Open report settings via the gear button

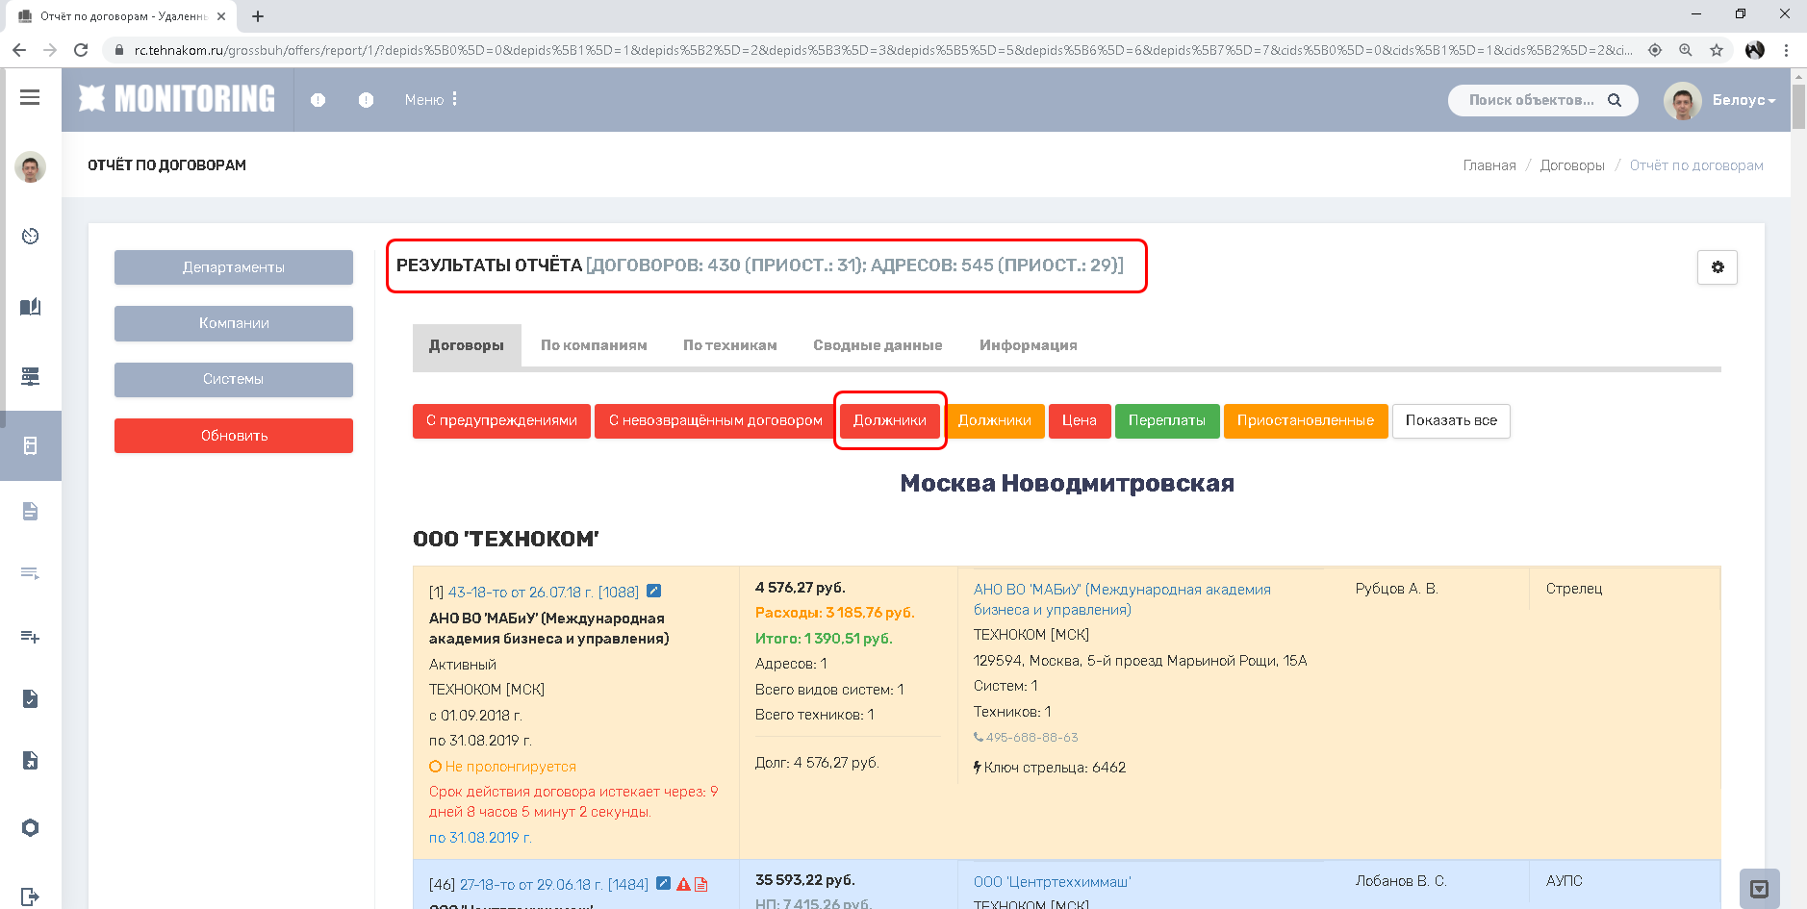click(1718, 267)
